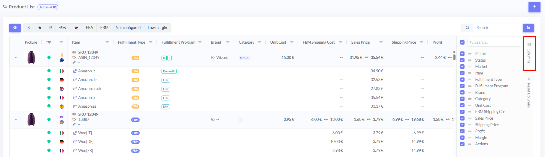Disable the Fulfillment Program column checkbox
This screenshot has width=545, height=157.
tap(462, 86)
